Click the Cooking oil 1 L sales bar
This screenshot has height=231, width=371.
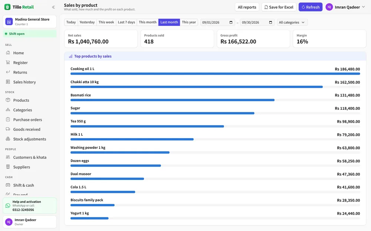(x=215, y=74)
